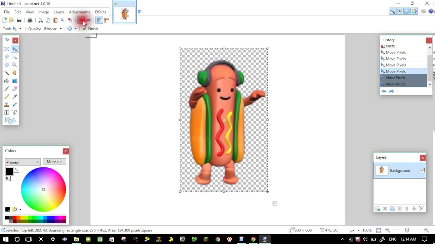Open the Settings gear icon
The width and height of the screenshot is (435, 244).
coord(423,12)
